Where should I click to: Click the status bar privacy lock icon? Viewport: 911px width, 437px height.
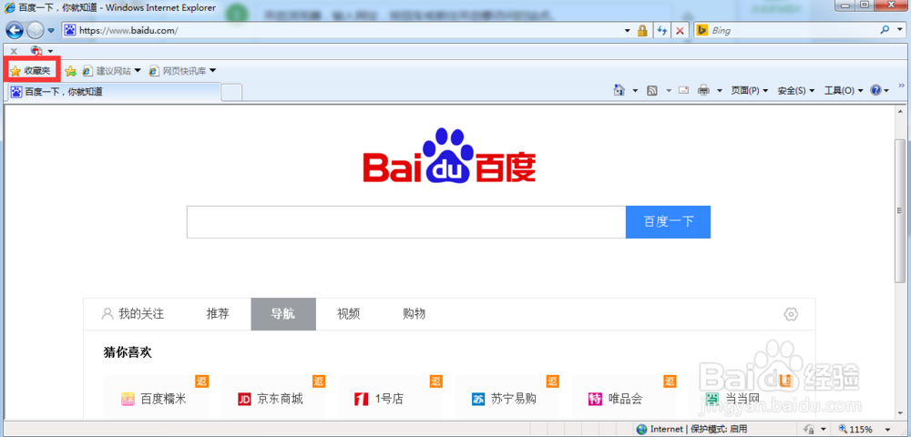pos(809,430)
